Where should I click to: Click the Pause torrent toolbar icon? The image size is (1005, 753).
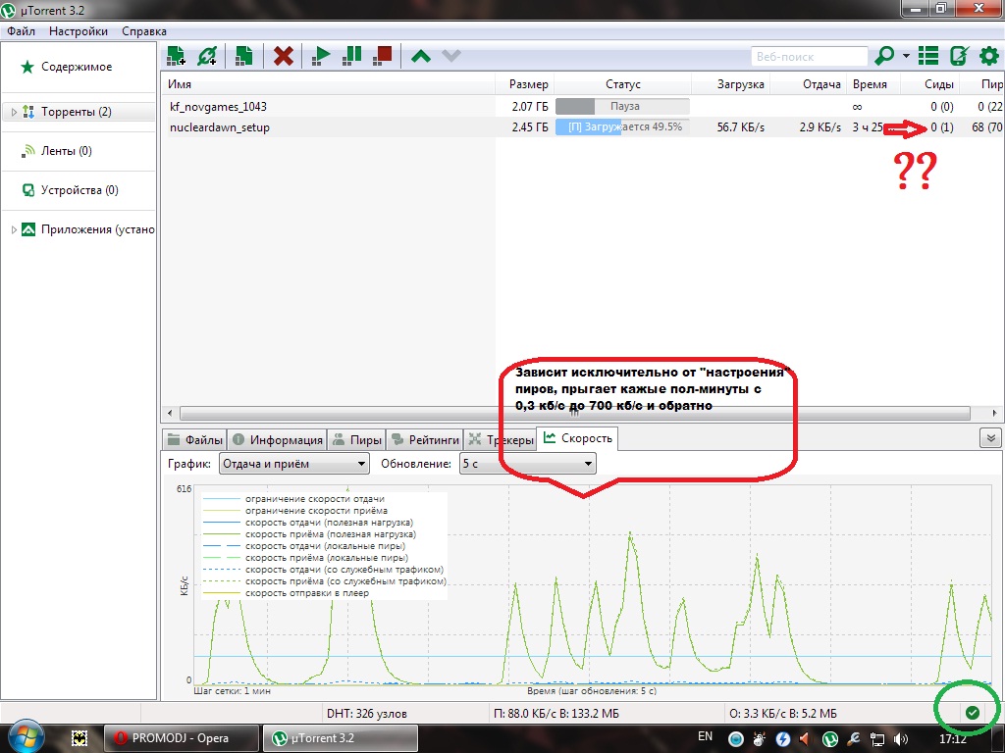(352, 56)
